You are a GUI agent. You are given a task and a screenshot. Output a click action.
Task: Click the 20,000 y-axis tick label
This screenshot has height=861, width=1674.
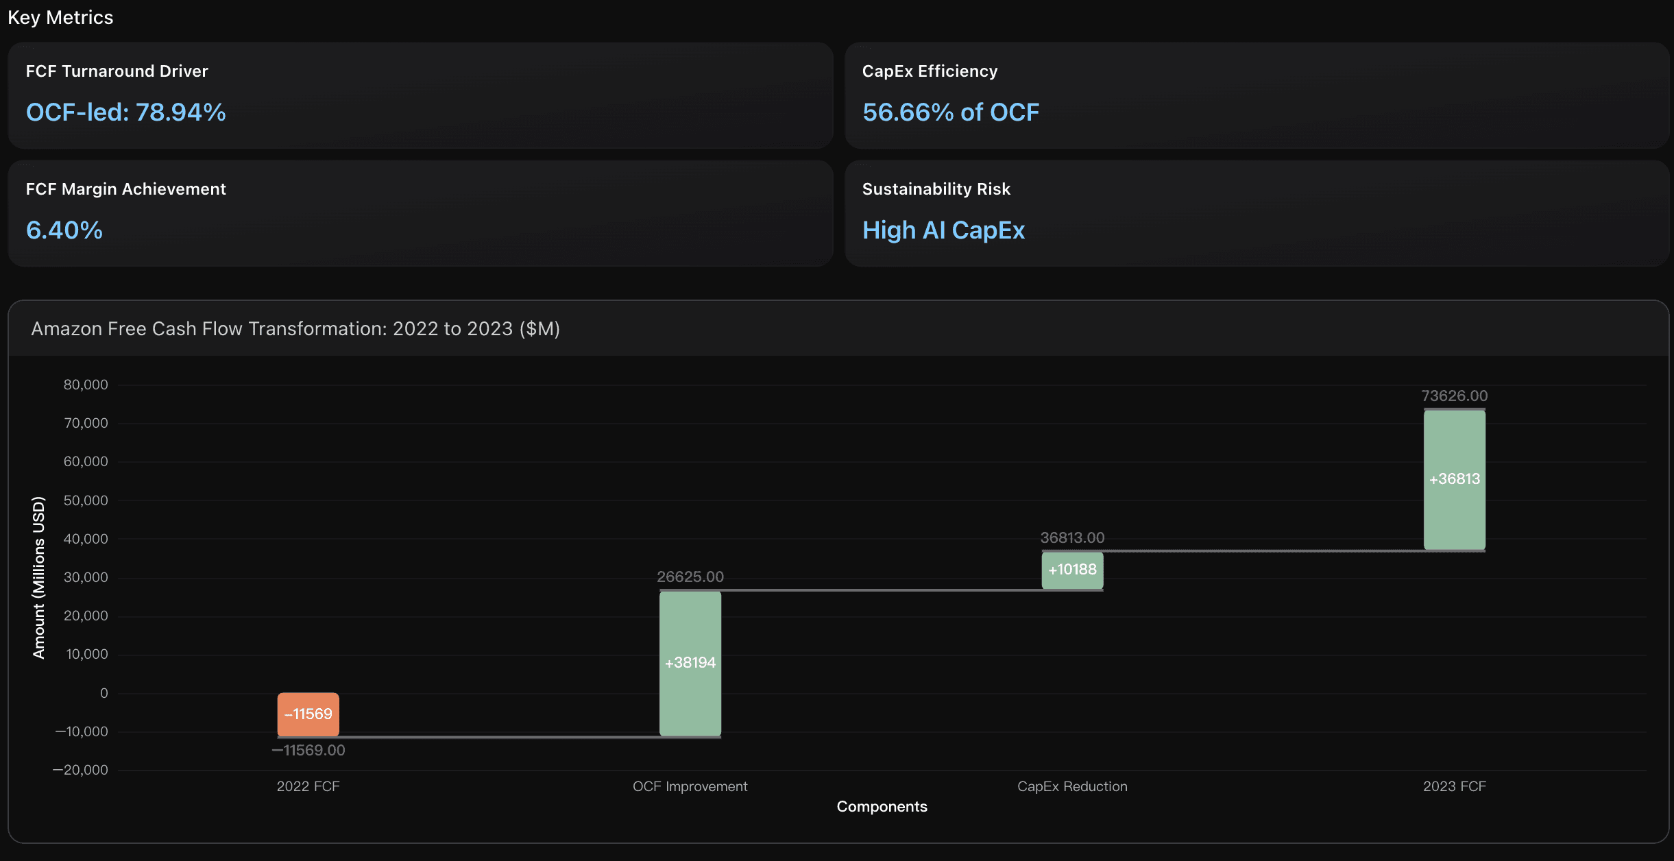pos(86,616)
